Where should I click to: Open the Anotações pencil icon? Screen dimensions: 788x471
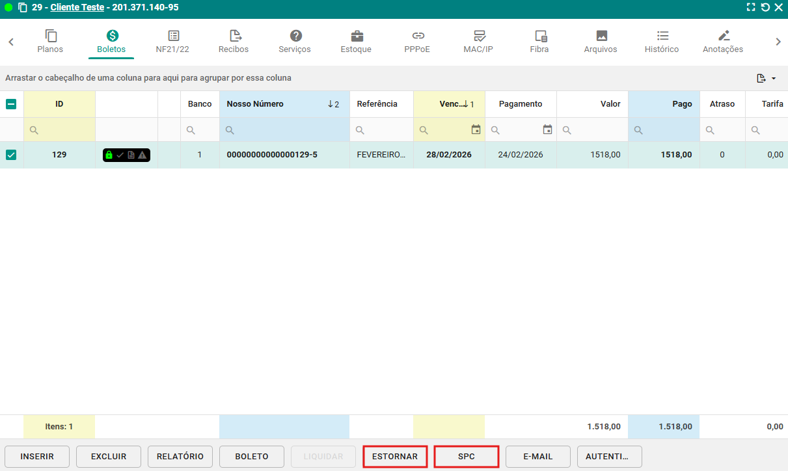pos(723,36)
